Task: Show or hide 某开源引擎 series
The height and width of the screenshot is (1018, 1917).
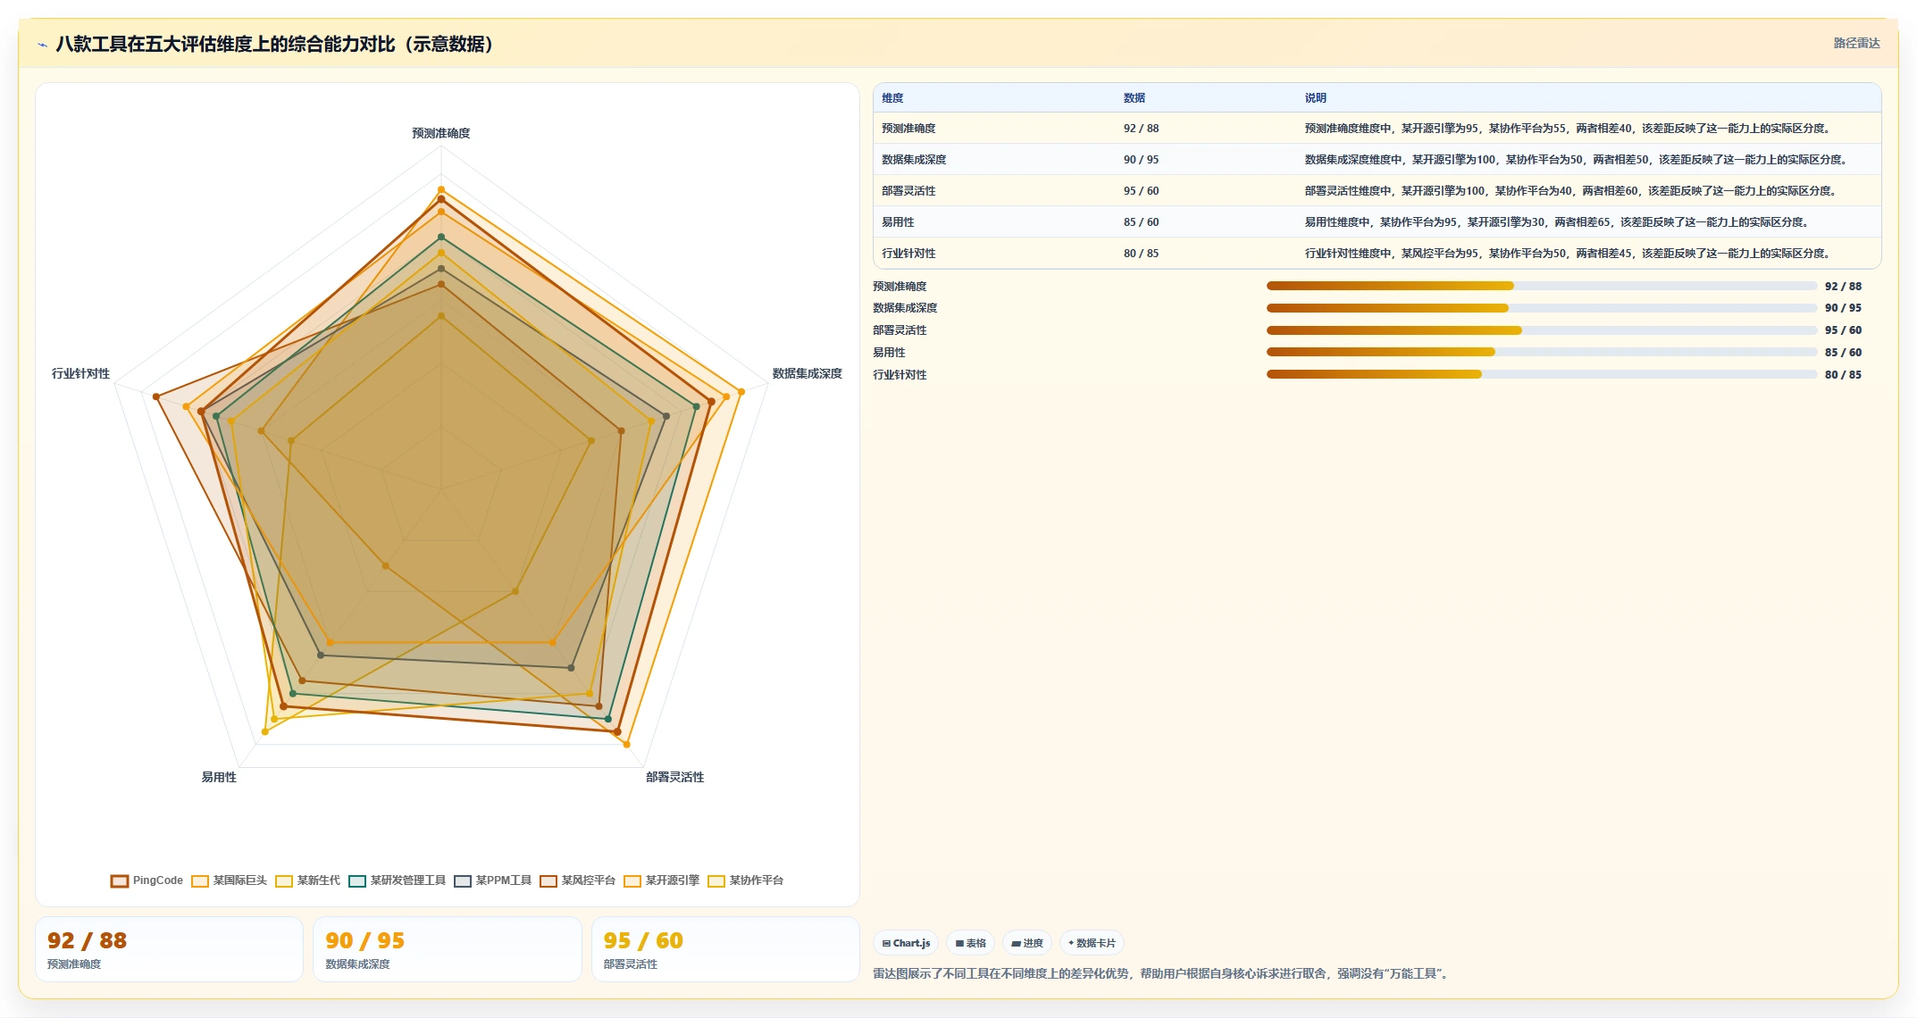Action: click(x=662, y=880)
